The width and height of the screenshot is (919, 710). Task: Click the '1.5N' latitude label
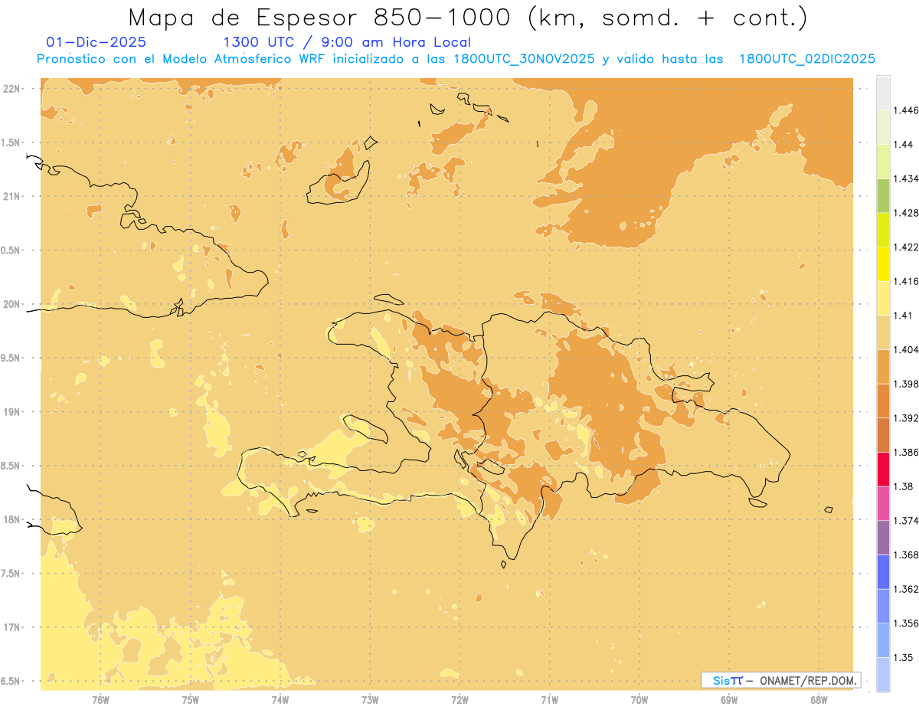(x=10, y=142)
